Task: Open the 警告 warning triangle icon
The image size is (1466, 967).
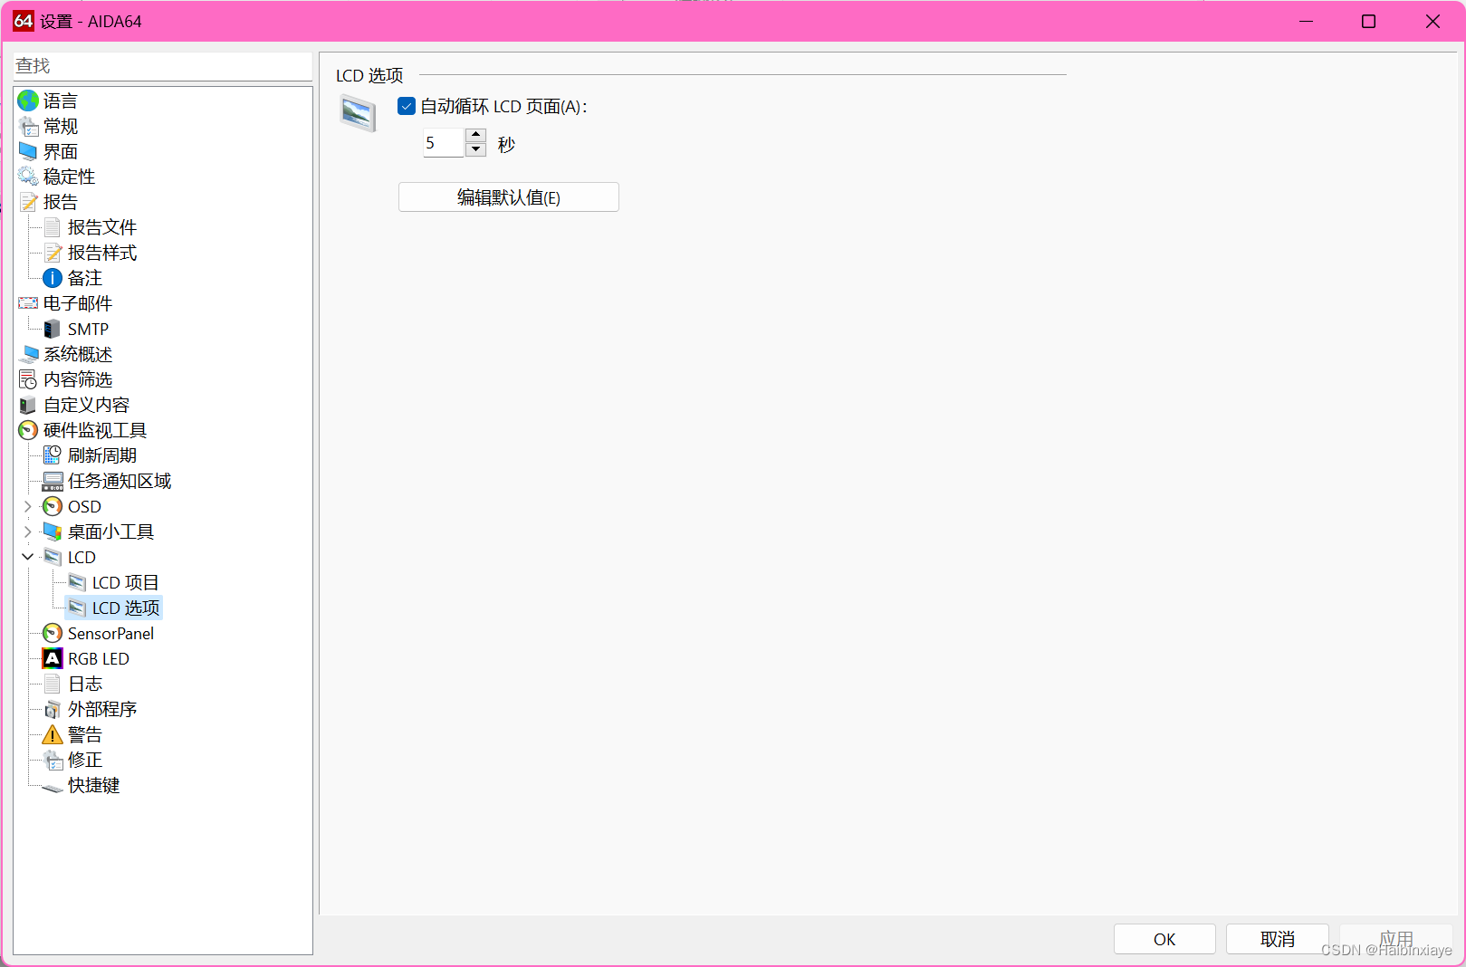Action: pyautogui.click(x=53, y=734)
